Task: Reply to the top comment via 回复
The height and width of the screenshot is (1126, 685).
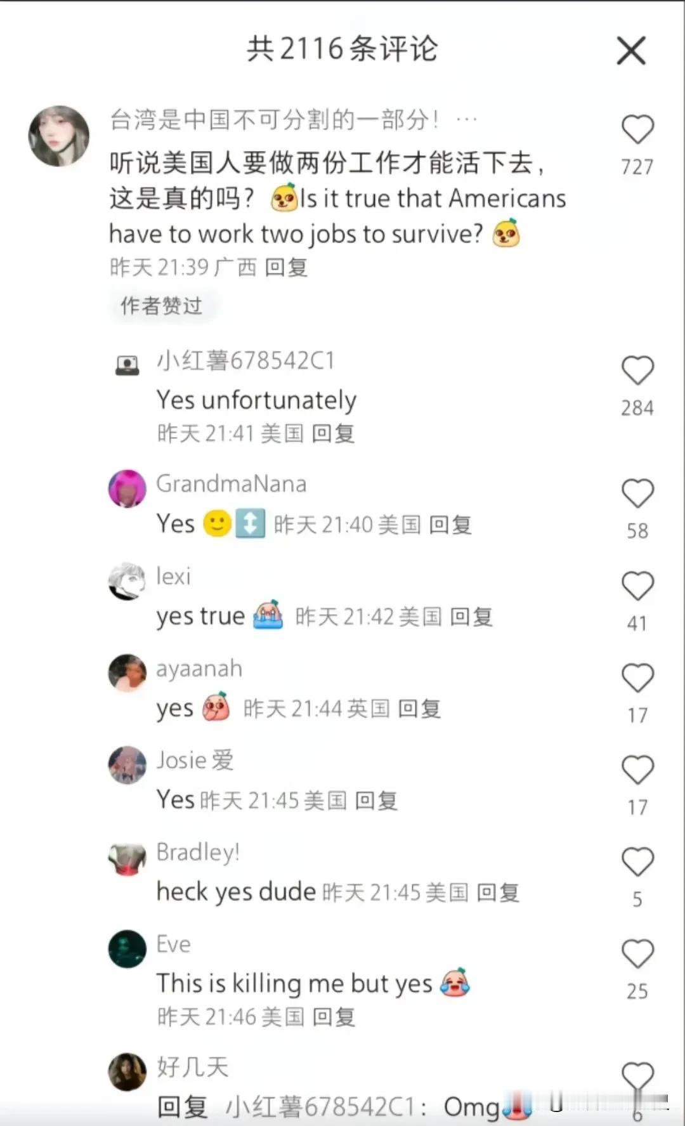Action: 286,267
